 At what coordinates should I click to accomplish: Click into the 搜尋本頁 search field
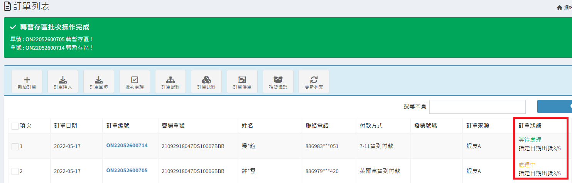click(x=477, y=106)
